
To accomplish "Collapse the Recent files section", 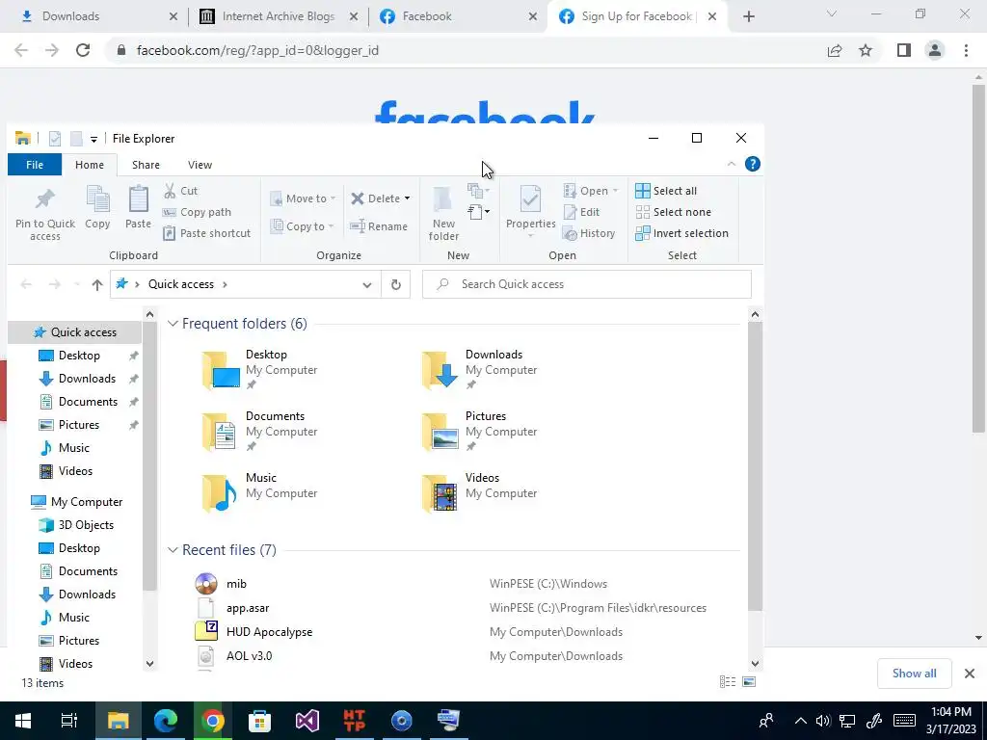I will point(173,550).
